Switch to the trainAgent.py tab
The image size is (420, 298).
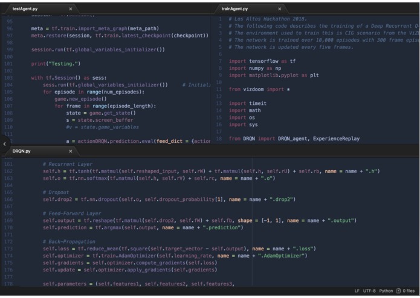click(234, 9)
